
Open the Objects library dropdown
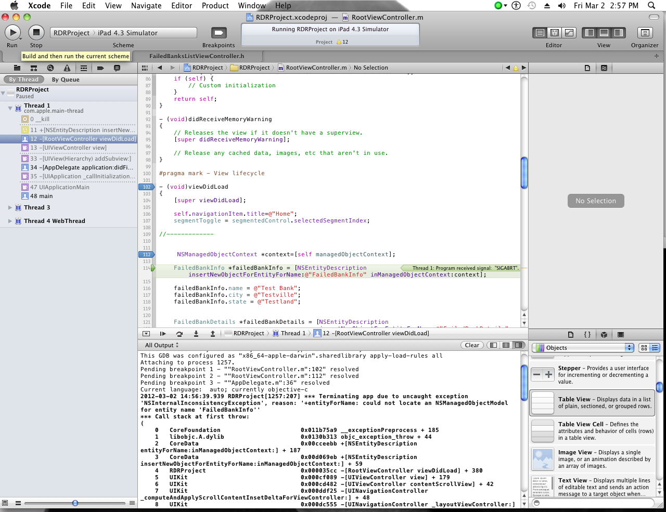pos(583,348)
